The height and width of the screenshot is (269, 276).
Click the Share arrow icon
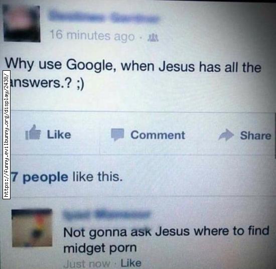(x=226, y=135)
